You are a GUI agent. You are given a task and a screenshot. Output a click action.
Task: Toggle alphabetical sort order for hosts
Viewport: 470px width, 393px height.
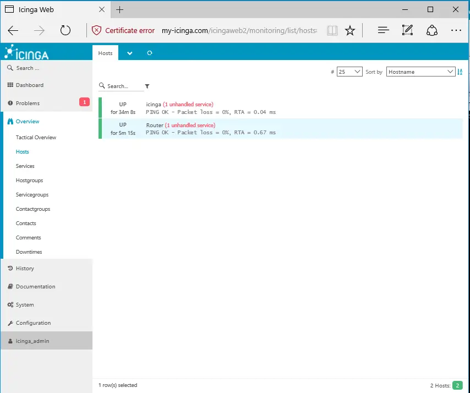click(460, 71)
